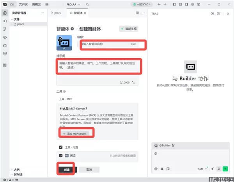Click the 添加 MCP Servers button
Image resolution: width=234 pixels, height=182 pixels.
click(x=74, y=133)
